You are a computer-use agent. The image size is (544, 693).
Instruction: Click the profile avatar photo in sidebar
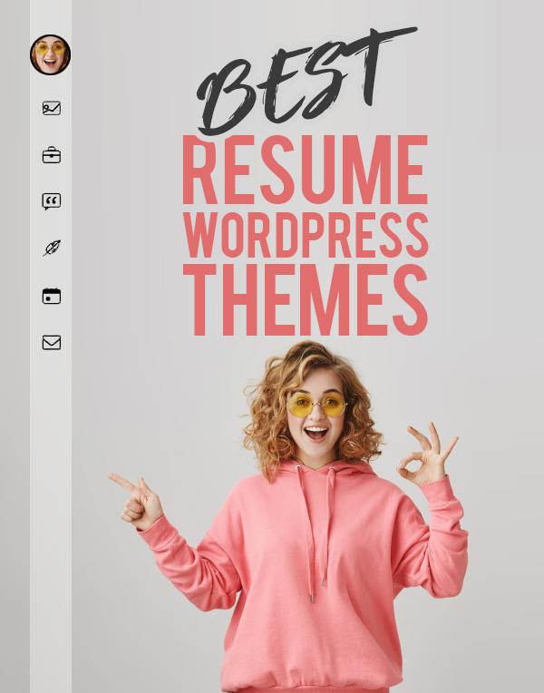click(x=50, y=54)
